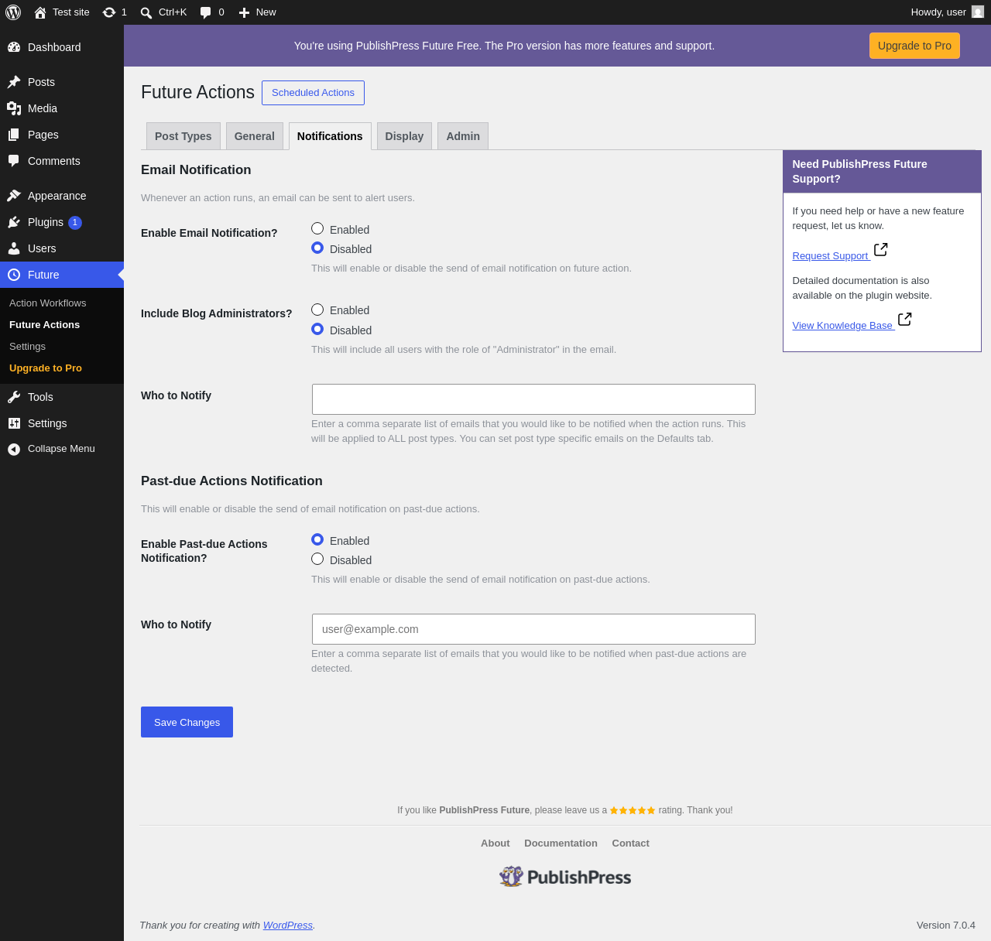The width and height of the screenshot is (991, 941).
Task: Click Howdy, user account menu
Action: (947, 12)
